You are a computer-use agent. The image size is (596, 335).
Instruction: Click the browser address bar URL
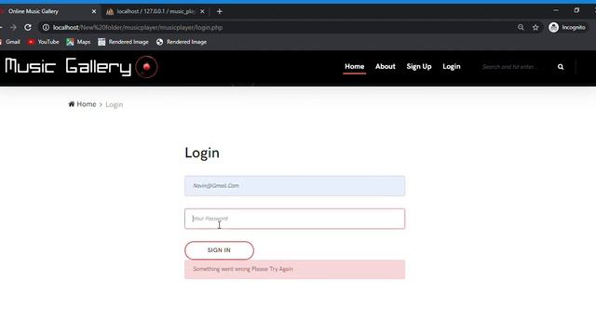[138, 27]
